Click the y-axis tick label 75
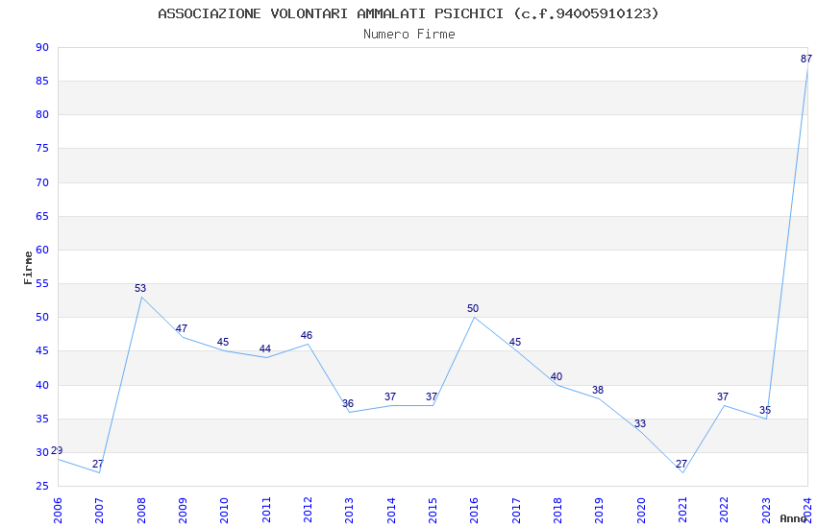The image size is (817, 528). coord(42,149)
